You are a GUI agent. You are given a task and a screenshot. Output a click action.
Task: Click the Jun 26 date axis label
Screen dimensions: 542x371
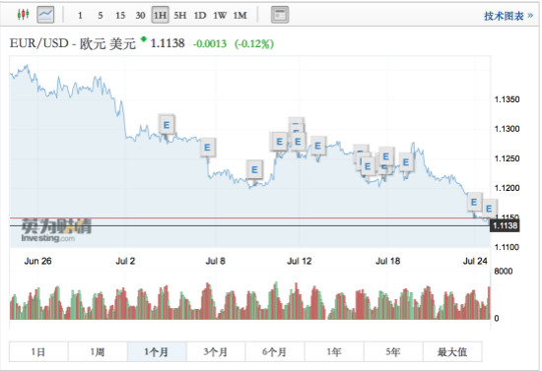37,261
